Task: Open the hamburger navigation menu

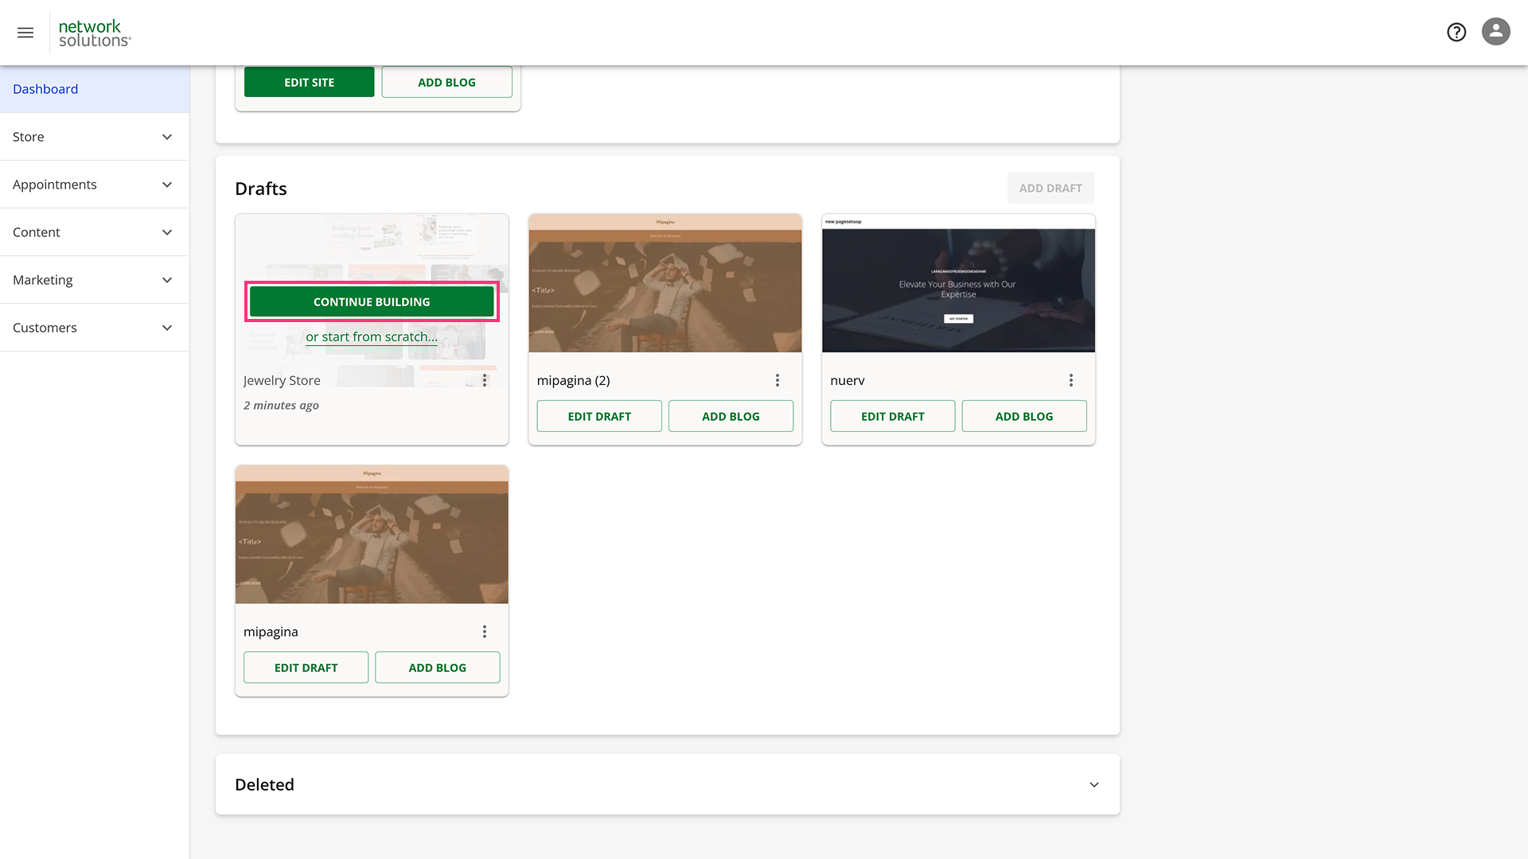Action: (x=25, y=33)
